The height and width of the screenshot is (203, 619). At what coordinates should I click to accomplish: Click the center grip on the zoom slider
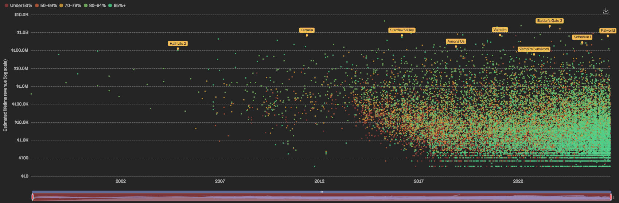322,192
